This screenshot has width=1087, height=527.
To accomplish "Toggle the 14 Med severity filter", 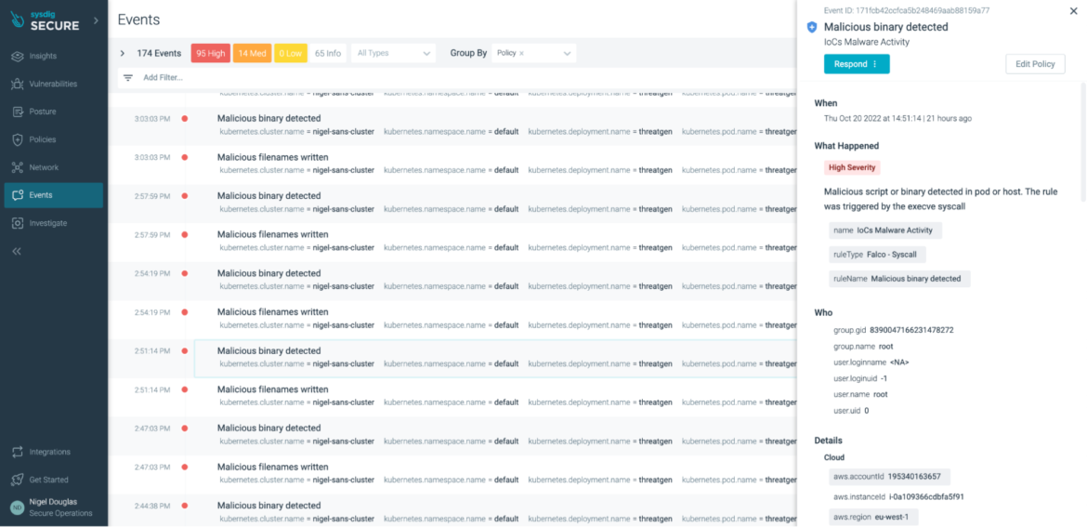I will (252, 53).
